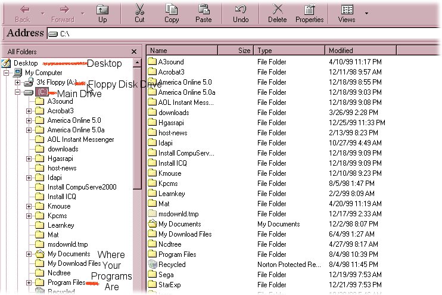Expand Program Files in the tree
This screenshot has height=295, width=442.
[29, 282]
